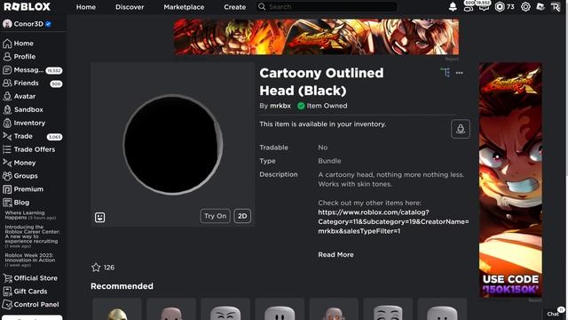
Task: Click the R icon at top right corner
Action: coord(556,7)
